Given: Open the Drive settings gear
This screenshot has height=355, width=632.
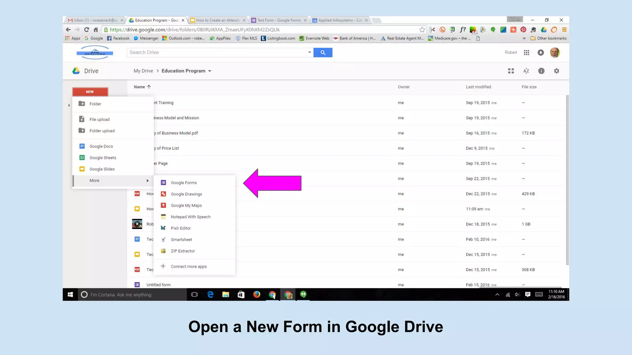Looking at the screenshot, I should [556, 71].
